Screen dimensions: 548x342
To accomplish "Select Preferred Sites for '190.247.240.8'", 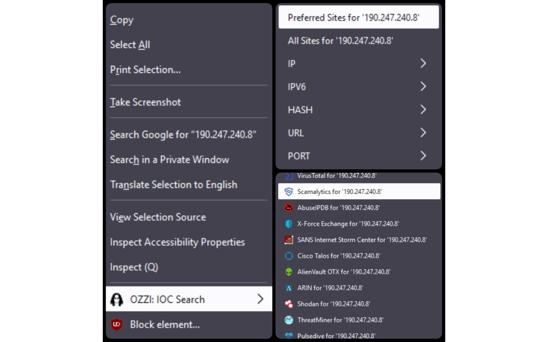I will (354, 18).
